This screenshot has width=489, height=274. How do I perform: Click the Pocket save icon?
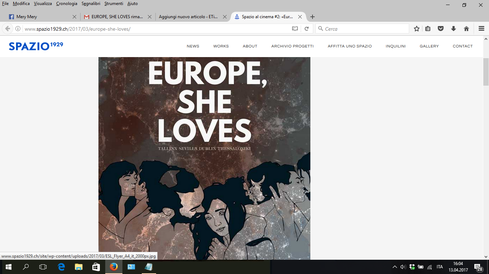[x=441, y=29]
